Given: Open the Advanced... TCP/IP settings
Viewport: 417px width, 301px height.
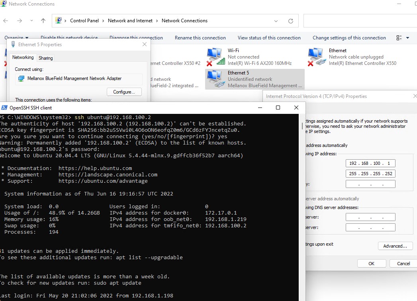Looking at the screenshot, I should click(x=395, y=246).
